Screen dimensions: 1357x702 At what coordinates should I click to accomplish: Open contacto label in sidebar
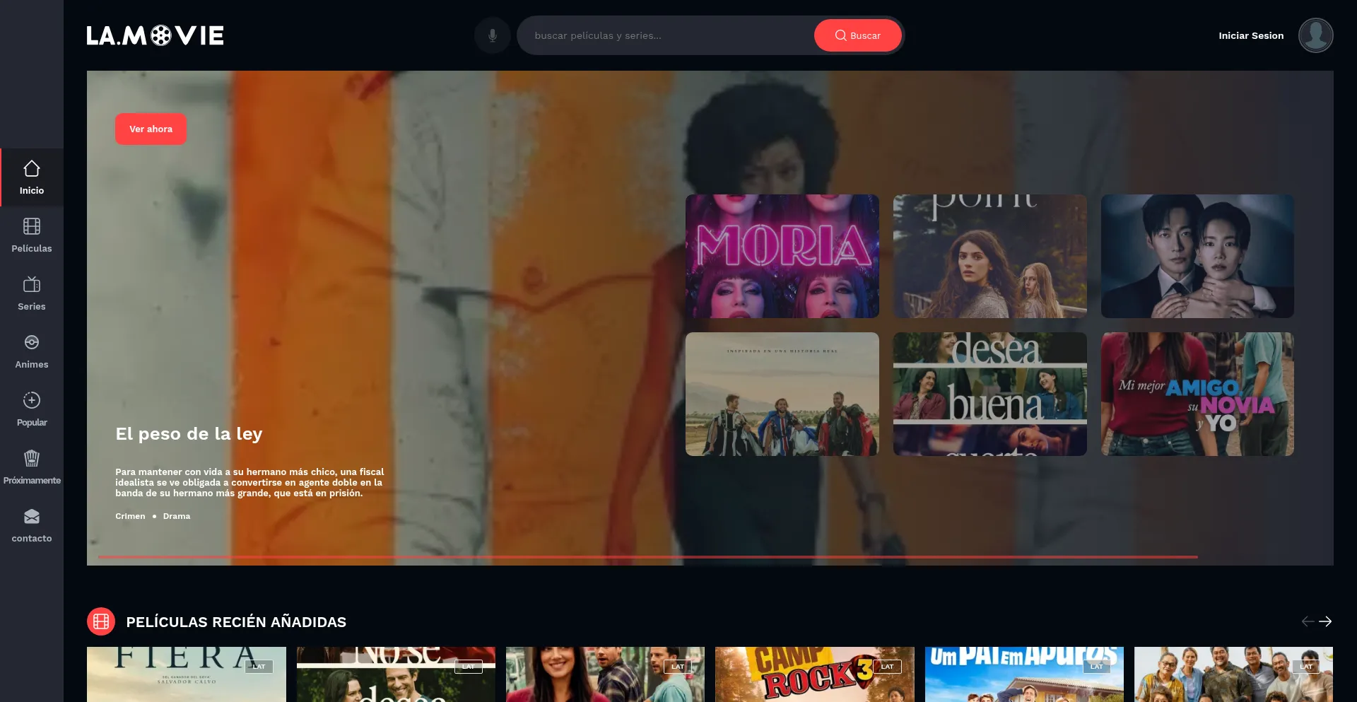tap(32, 539)
